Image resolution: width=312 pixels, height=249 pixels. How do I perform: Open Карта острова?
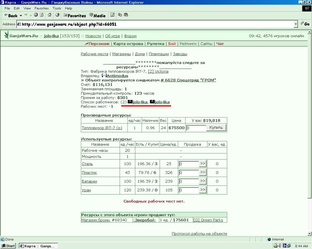click(x=128, y=44)
